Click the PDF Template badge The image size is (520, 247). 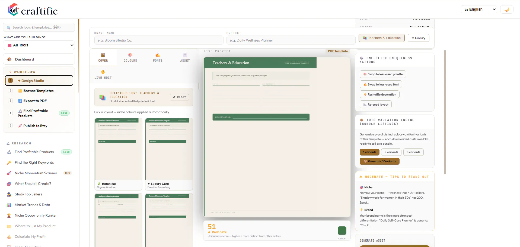click(x=338, y=51)
